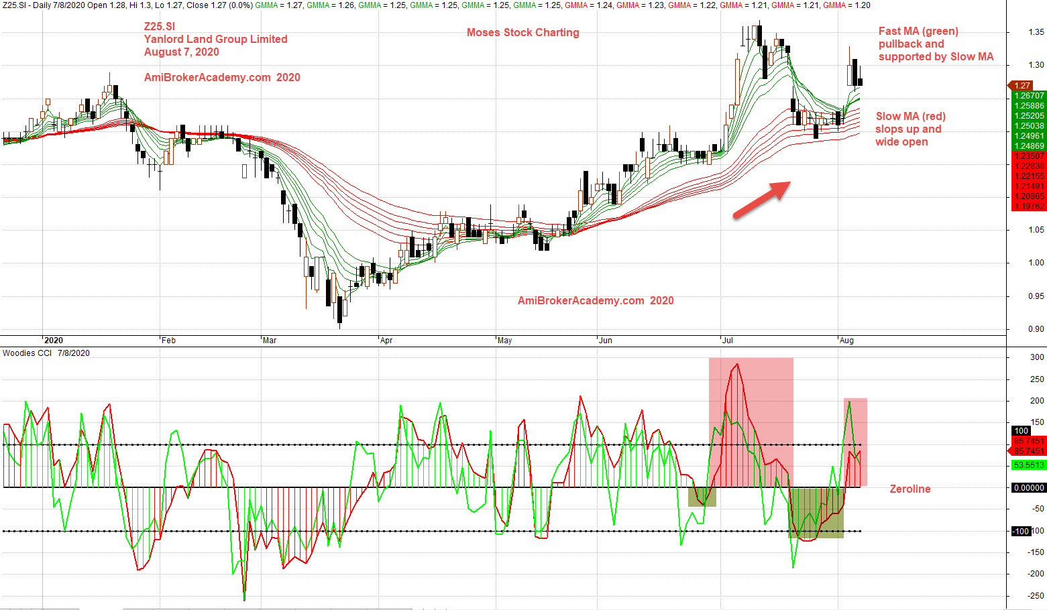Click the red GMMA value label 1.23507
1047x610 pixels.
coord(1029,156)
